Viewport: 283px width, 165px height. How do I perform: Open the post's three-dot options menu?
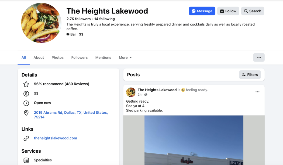[257, 92]
